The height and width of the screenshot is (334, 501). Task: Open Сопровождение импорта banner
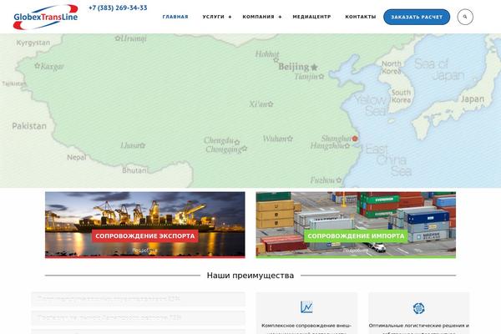356,225
